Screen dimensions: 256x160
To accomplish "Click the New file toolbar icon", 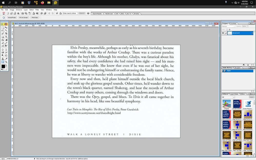I will click(8, 13).
